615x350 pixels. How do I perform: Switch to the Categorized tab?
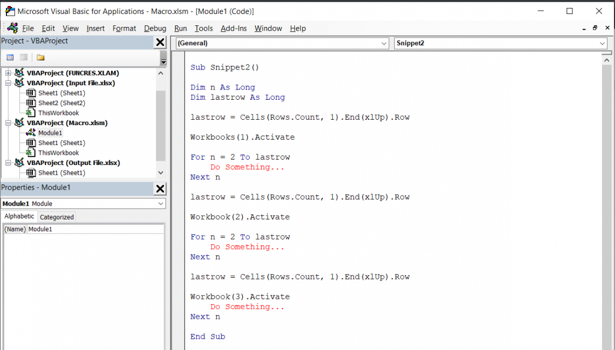click(57, 217)
